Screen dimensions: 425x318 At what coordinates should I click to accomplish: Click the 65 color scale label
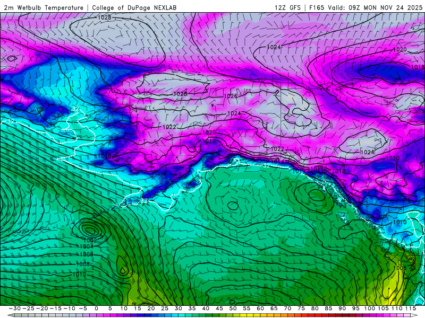[x=274, y=308]
